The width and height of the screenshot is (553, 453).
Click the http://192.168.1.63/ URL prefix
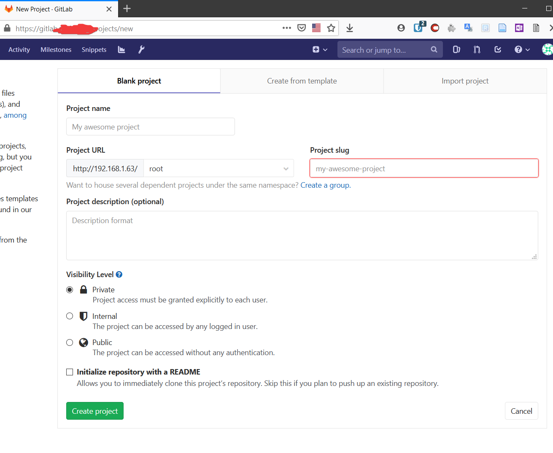(105, 168)
